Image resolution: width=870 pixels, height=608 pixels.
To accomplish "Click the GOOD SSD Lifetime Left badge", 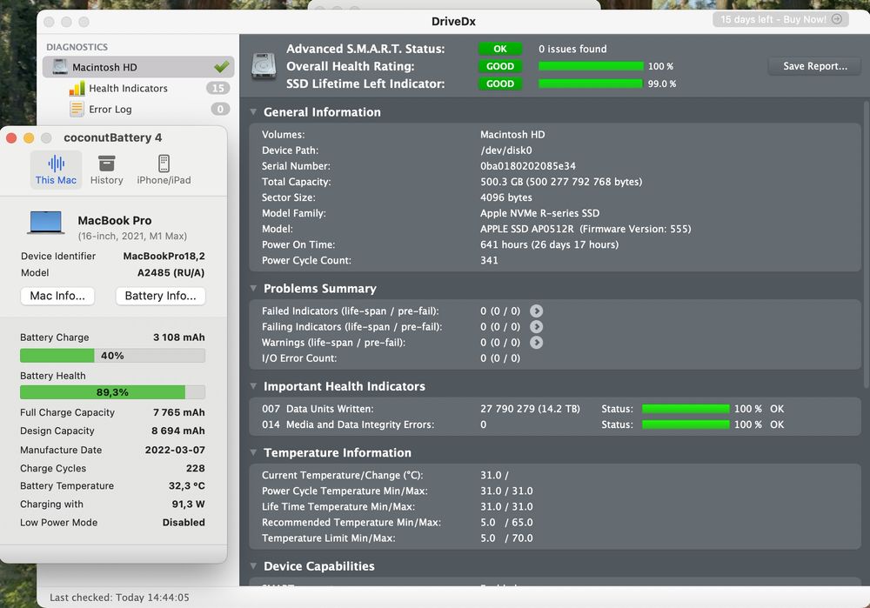I will point(500,84).
